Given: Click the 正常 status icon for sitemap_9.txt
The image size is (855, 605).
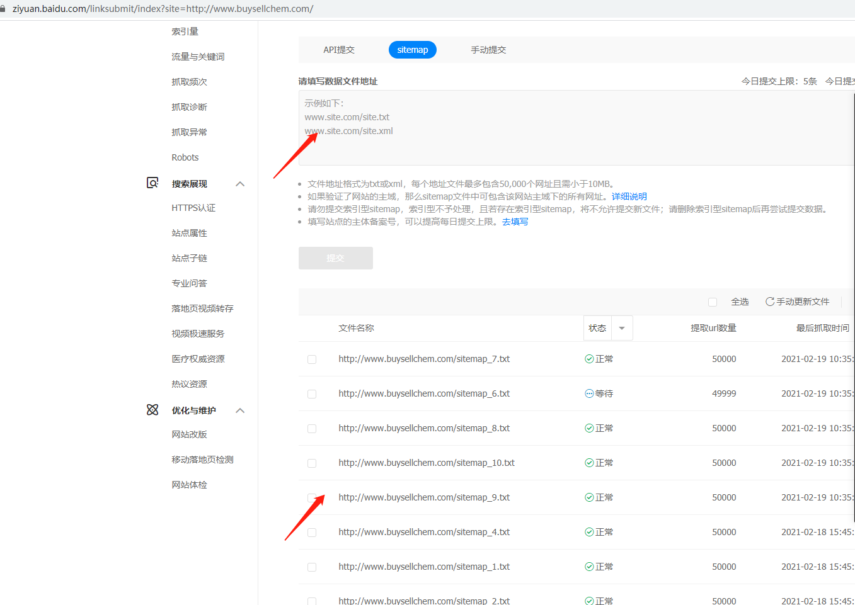Looking at the screenshot, I should pyautogui.click(x=589, y=497).
